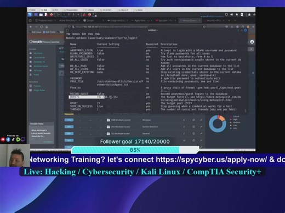Image resolution: width=285 pixels, height=213 pixels.
Task: Reload the page in Firefox
Action: [x=42, y=27]
